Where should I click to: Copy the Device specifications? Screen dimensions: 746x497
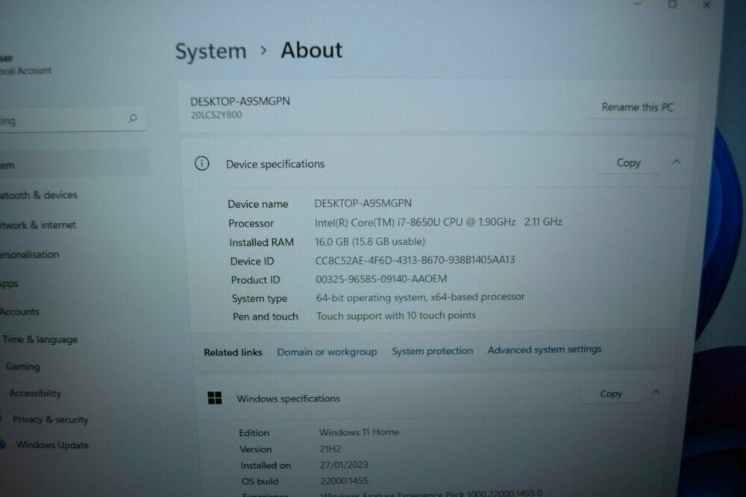628,163
